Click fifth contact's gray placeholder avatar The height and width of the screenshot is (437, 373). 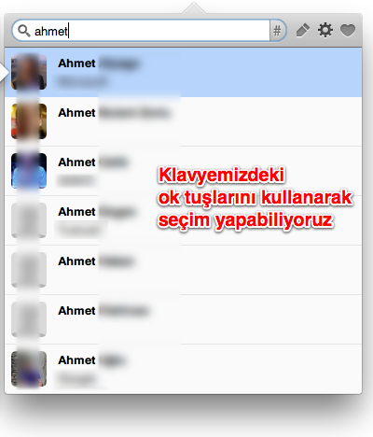[29, 270]
